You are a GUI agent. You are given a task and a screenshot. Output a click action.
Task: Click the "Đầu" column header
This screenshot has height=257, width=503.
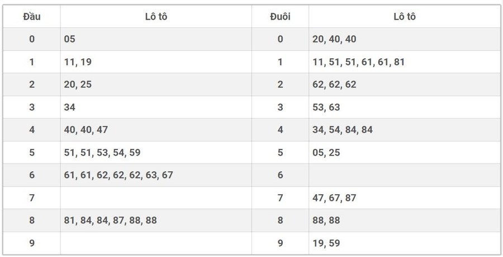tap(31, 17)
